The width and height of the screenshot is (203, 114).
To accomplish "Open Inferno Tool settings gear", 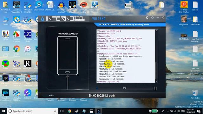I will click(x=147, y=18).
